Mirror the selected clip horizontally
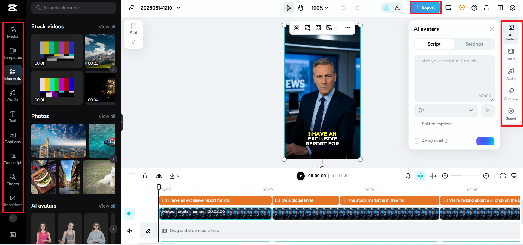 coord(159,176)
